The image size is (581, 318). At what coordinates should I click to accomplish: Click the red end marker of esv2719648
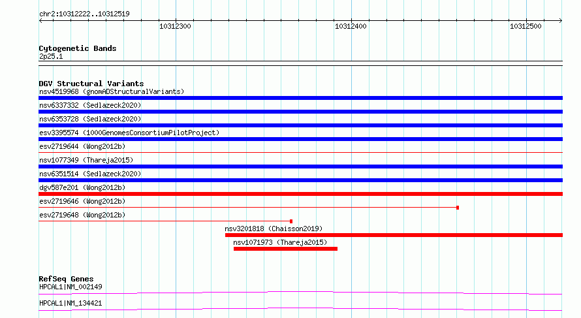(x=291, y=221)
